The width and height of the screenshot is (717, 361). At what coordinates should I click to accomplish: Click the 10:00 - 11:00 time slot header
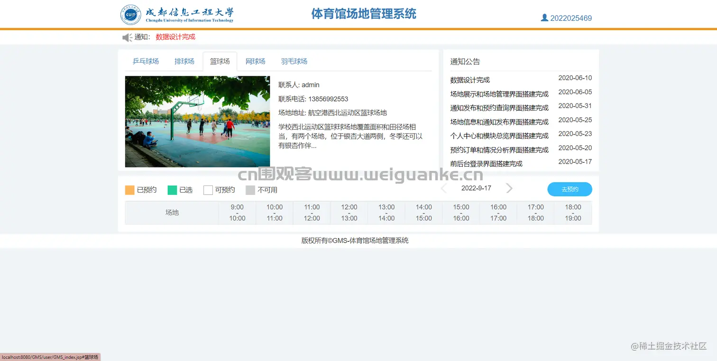click(275, 213)
